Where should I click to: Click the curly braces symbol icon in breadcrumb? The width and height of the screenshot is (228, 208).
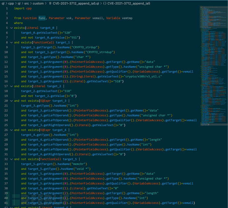105,3
